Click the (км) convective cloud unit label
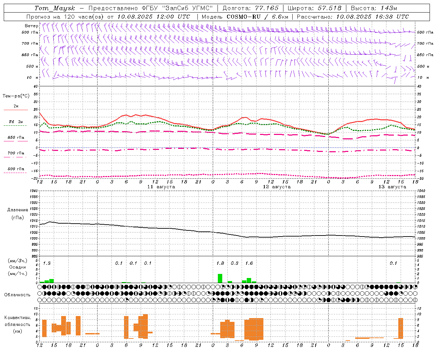Screen dimensions: 435x348 point(18,331)
